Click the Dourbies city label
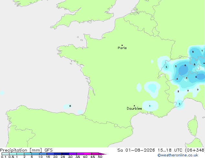 pyautogui.click(x=134, y=108)
